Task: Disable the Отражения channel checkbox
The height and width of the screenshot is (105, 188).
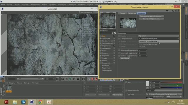Action: click(114, 46)
